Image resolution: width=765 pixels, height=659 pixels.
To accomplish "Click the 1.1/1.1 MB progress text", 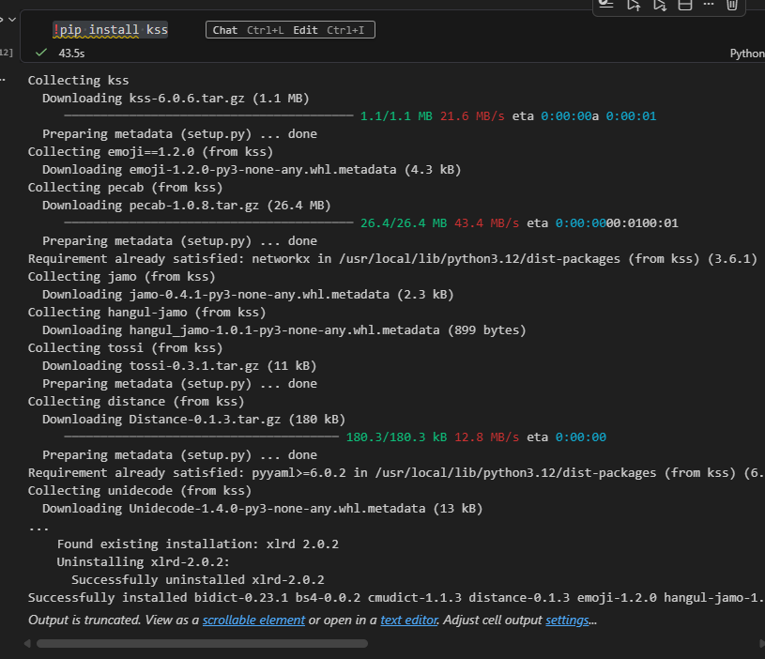I will (396, 116).
